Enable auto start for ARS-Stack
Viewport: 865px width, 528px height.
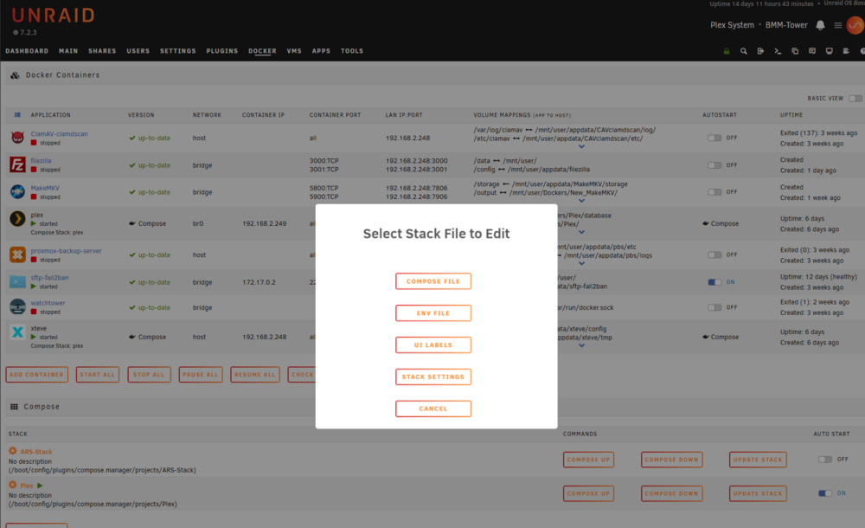pyautogui.click(x=824, y=459)
